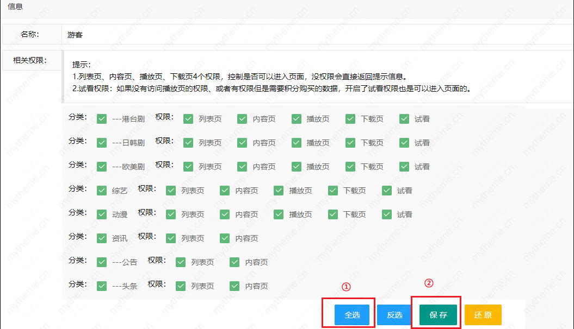Click the yellow 还原 button

pos(483,315)
